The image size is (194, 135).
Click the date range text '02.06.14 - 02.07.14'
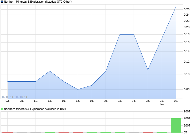tap(15, 97)
